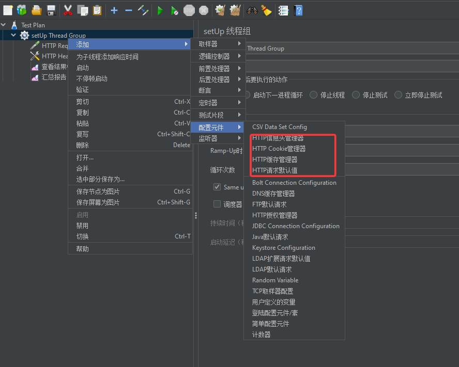
Task: Click the Open file folder icon
Action: click(x=37, y=10)
